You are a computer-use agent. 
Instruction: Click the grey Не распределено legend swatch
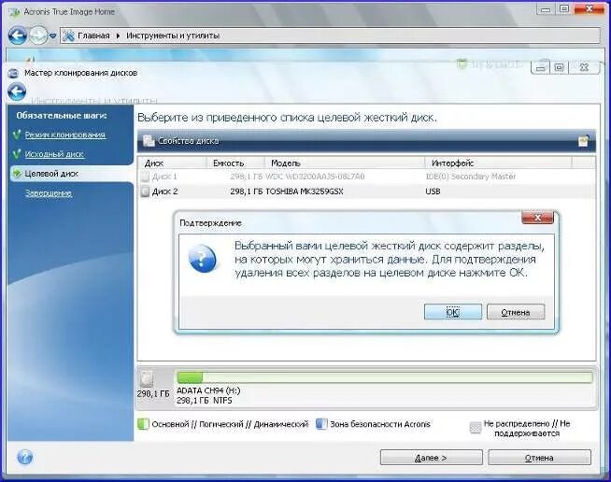(476, 428)
